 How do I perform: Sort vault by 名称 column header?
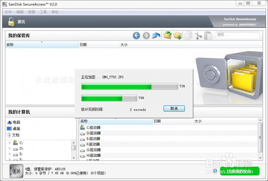point(42,45)
